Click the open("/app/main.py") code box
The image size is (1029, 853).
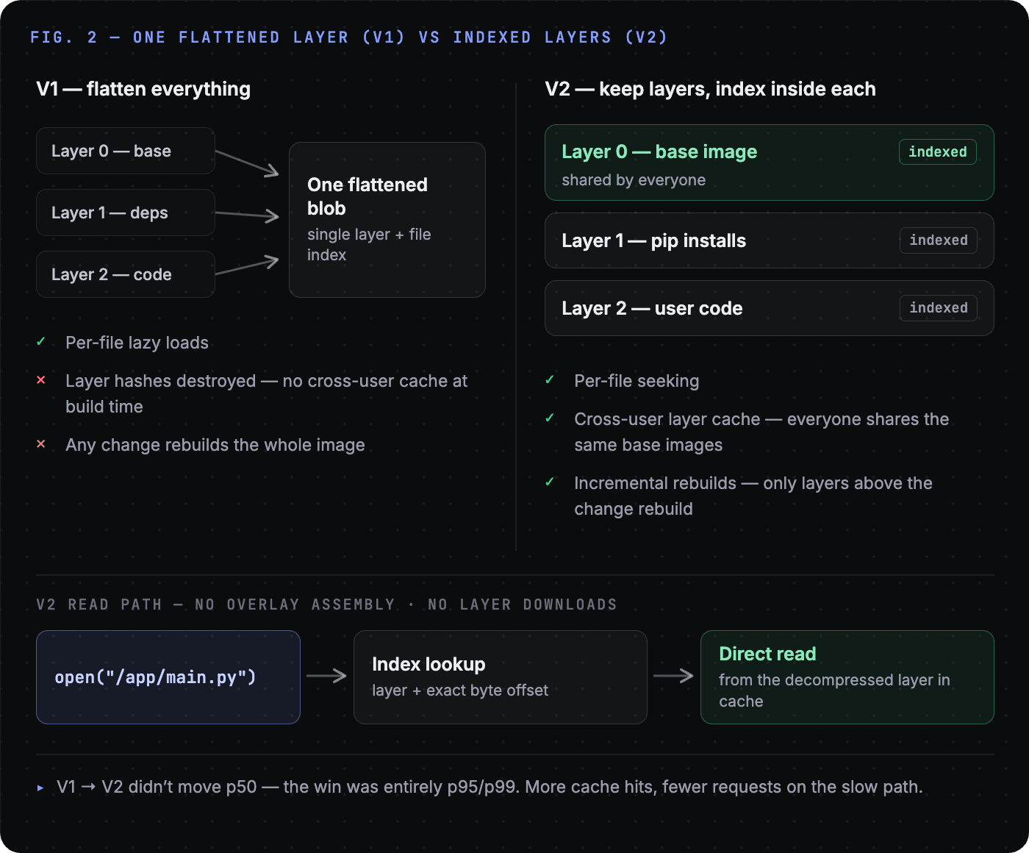tap(168, 677)
